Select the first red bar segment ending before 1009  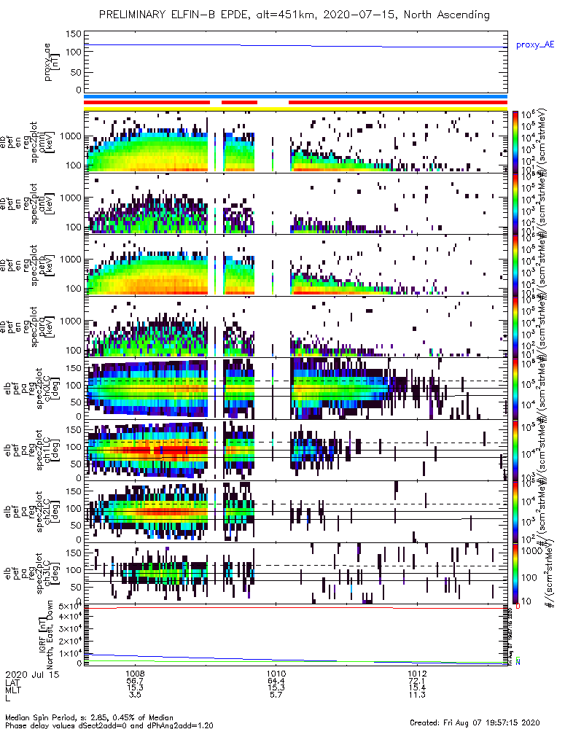pos(147,102)
